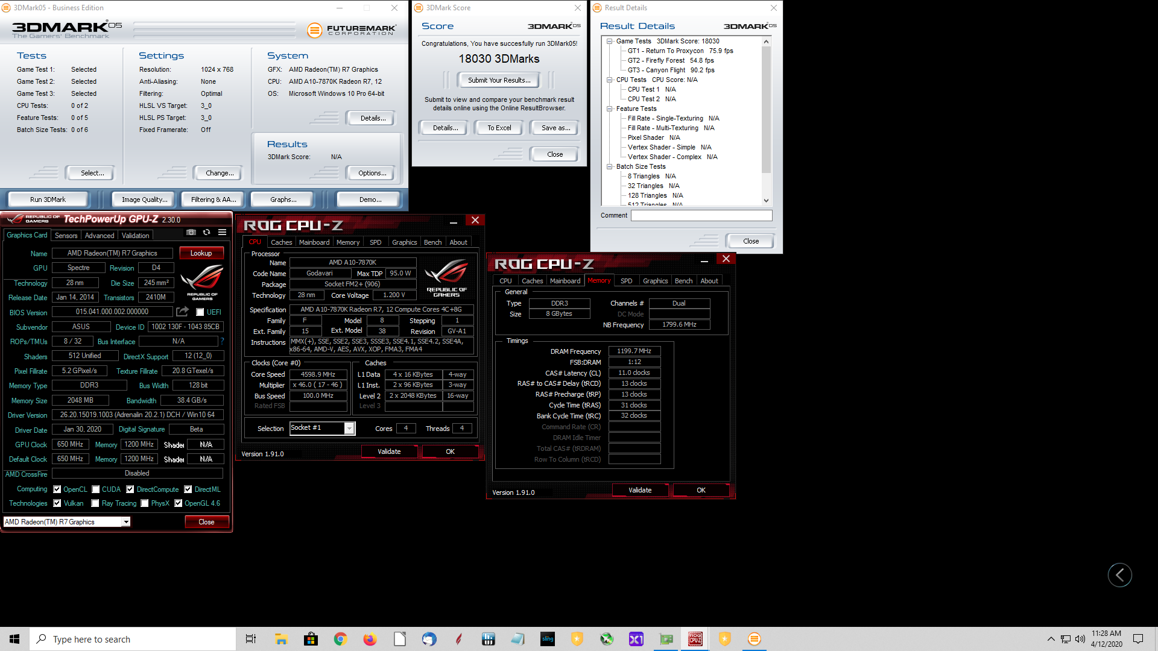Open Thunderbird mail from taskbar
The width and height of the screenshot is (1158, 651).
(x=429, y=639)
